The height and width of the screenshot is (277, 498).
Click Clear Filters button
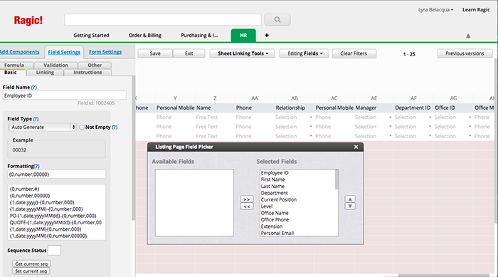(x=354, y=53)
